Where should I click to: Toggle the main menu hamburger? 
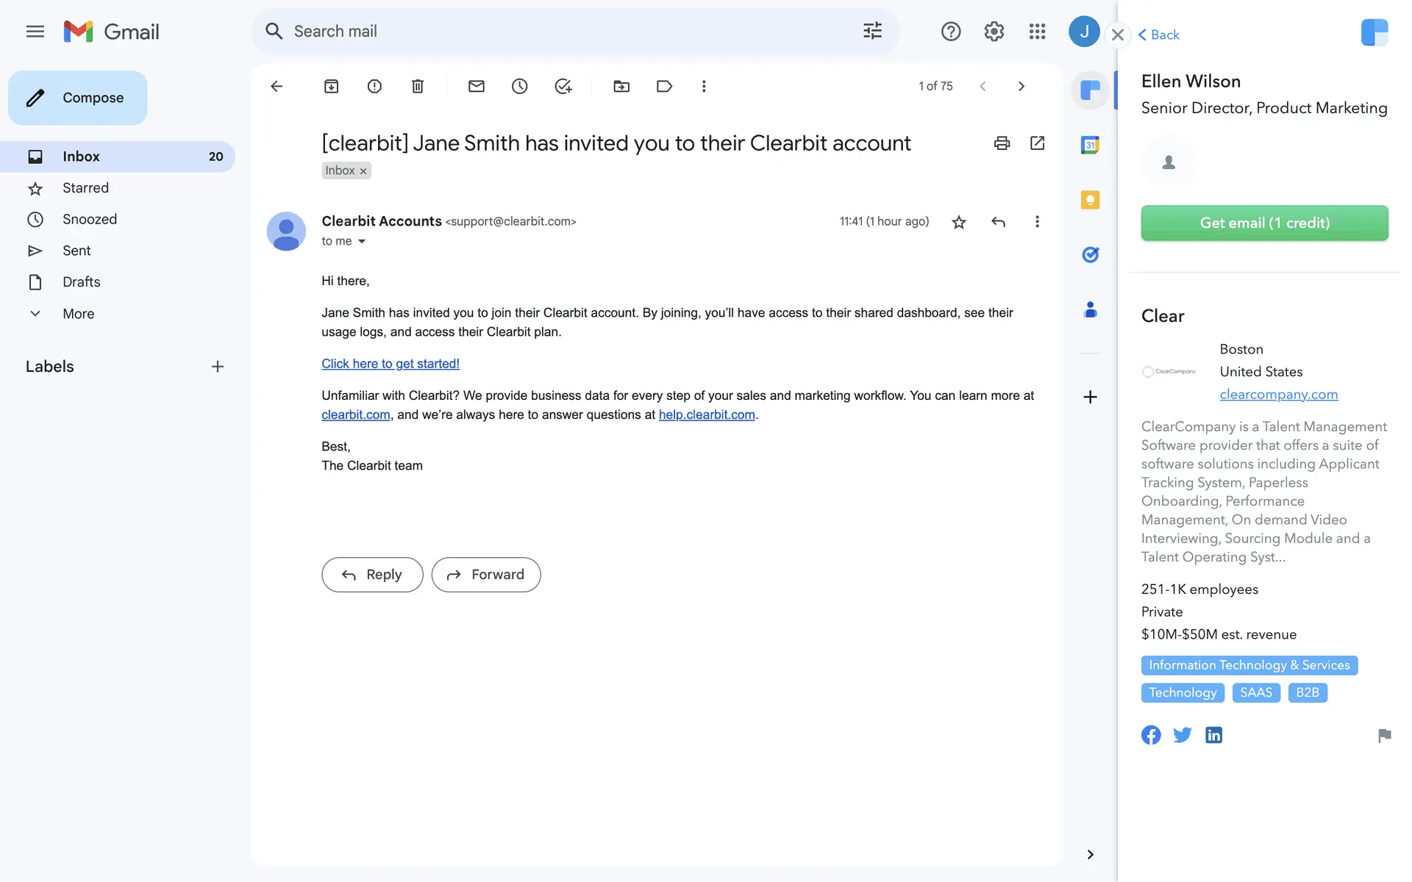pos(35,32)
